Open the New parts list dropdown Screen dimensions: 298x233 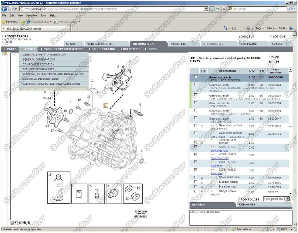coord(287,199)
